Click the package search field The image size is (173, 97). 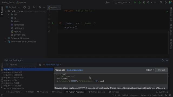(x=21, y=65)
